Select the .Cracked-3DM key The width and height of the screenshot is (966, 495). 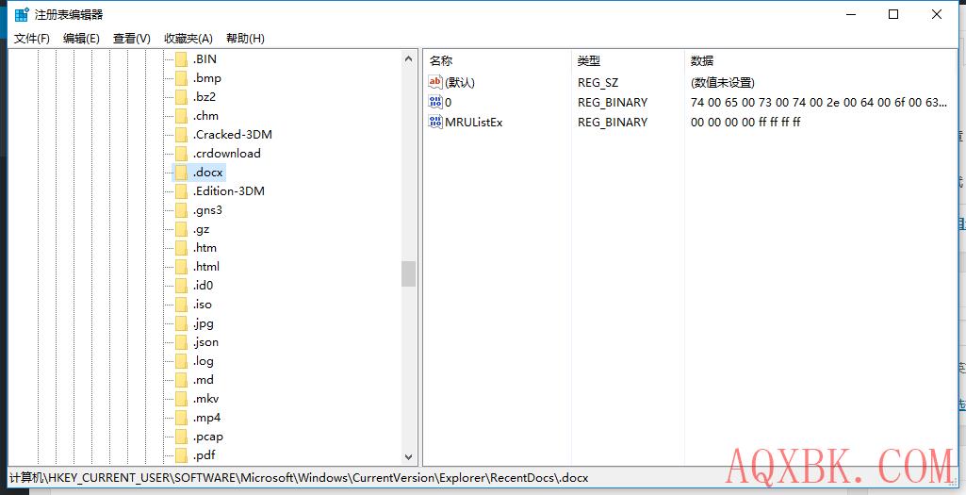pos(232,135)
